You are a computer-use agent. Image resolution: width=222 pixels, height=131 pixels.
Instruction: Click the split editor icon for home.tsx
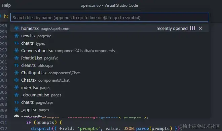pyautogui.click(x=192, y=28)
